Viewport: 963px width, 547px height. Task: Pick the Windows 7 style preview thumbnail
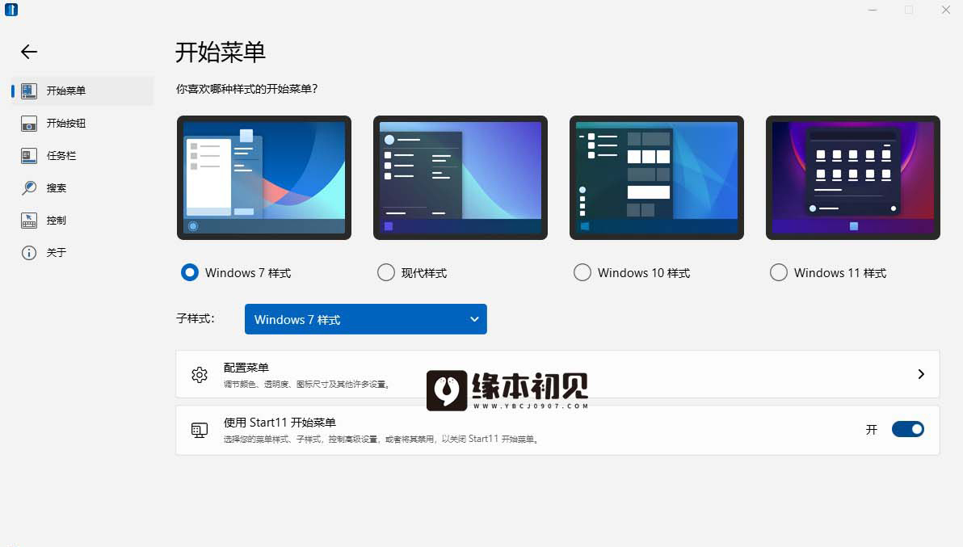coord(264,178)
